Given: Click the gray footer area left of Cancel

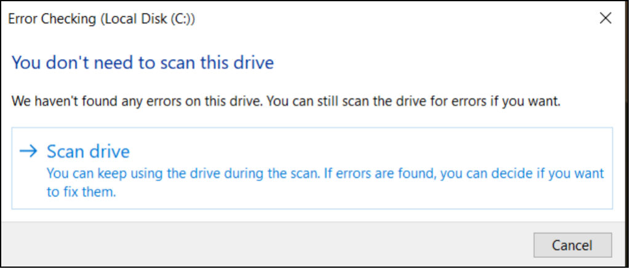Looking at the screenshot, I should [x=265, y=245].
